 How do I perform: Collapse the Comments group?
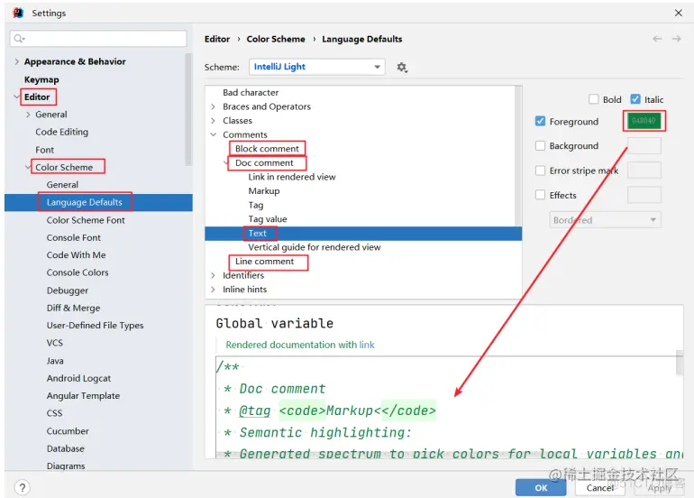(214, 134)
